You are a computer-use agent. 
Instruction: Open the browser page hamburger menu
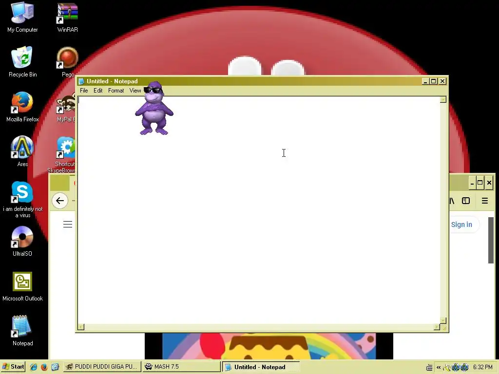pos(67,224)
